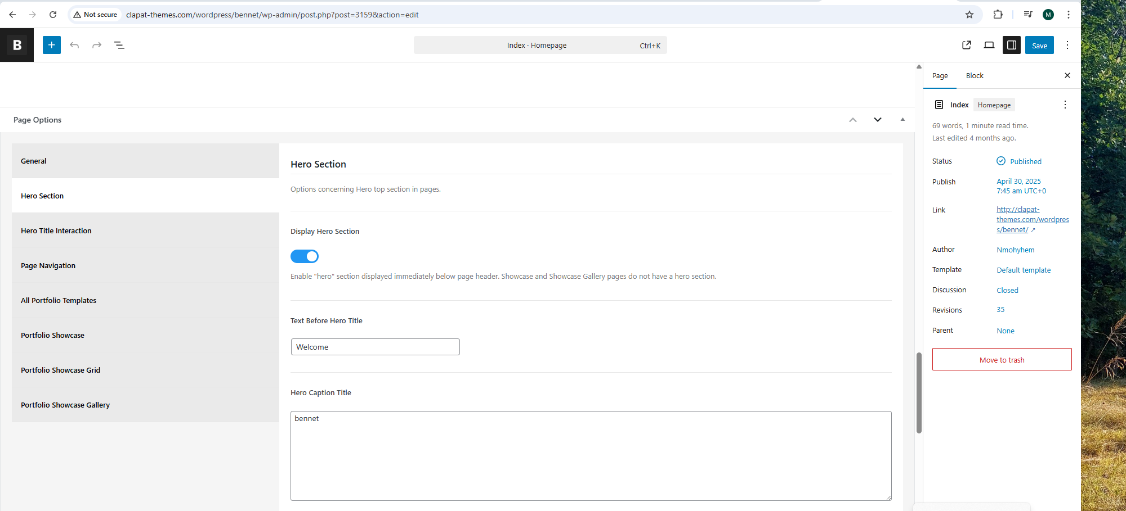Click the Homepage badge label
Image resolution: width=1126 pixels, height=511 pixels.
994,105
